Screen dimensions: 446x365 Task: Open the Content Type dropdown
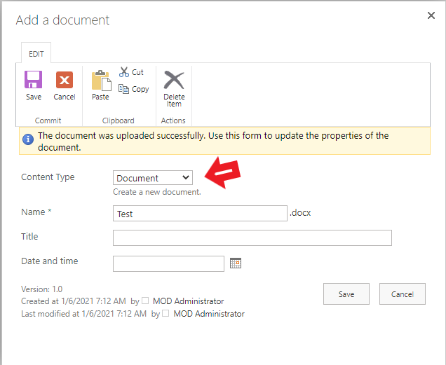point(153,178)
